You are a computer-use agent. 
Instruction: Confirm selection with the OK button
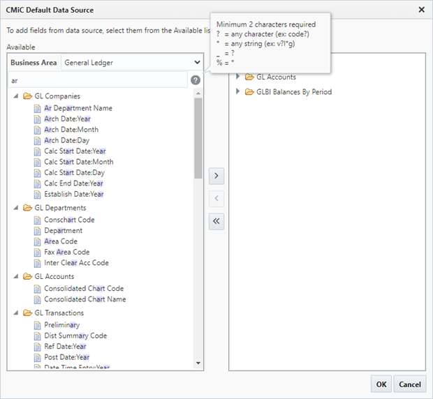pyautogui.click(x=381, y=384)
